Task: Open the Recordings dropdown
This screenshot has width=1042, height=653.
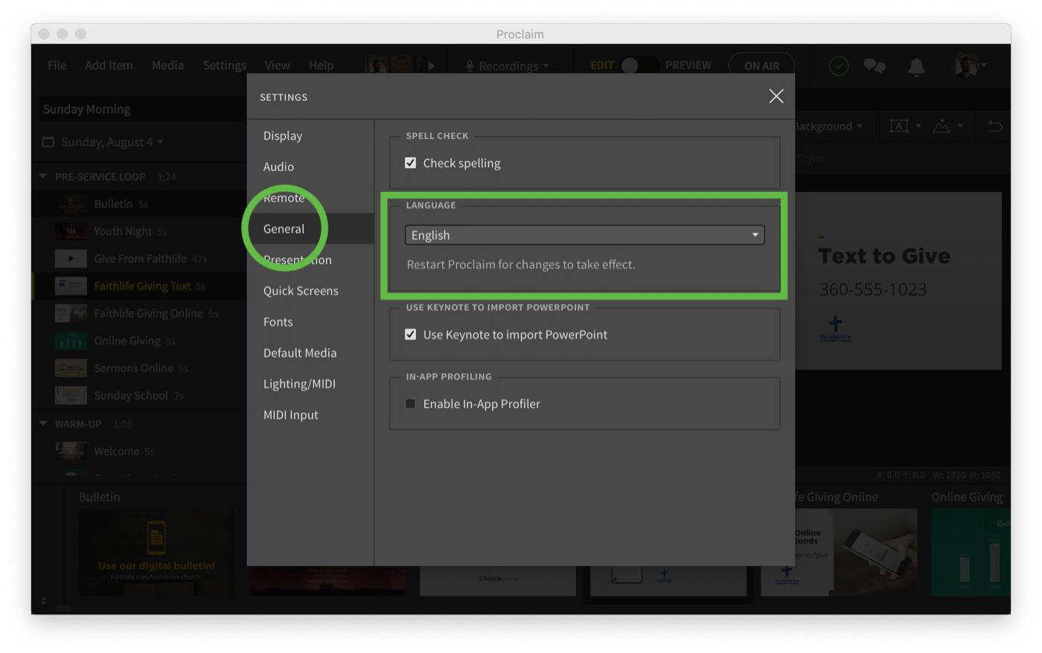Action: [508, 66]
